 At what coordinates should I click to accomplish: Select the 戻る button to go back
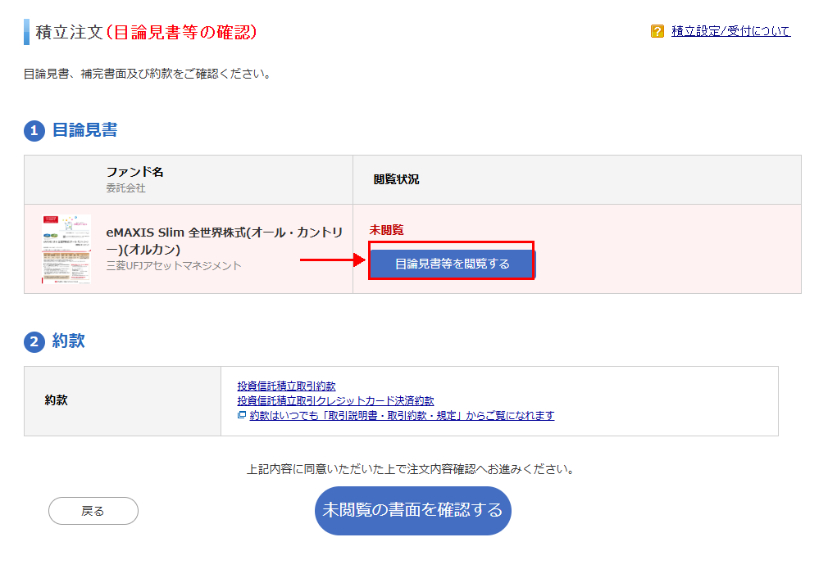[x=93, y=511]
